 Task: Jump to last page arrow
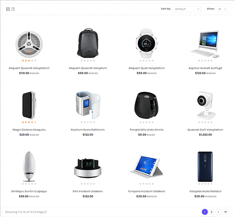click(x=225, y=212)
